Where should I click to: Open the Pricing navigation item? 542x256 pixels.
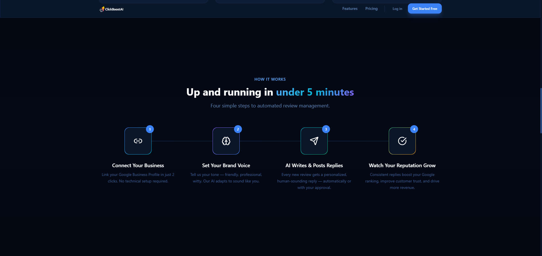click(x=371, y=8)
